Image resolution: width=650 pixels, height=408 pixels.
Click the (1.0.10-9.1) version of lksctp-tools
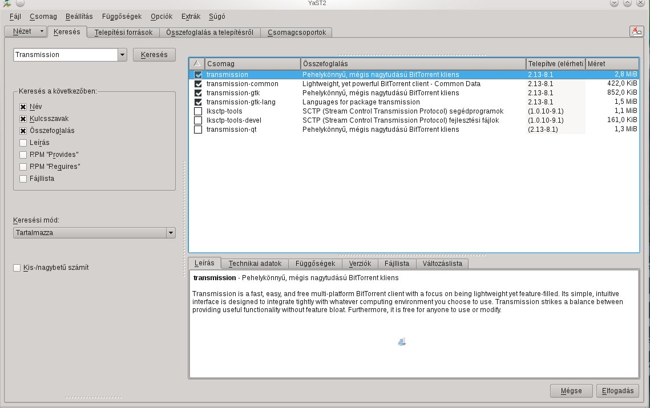pyautogui.click(x=546, y=111)
